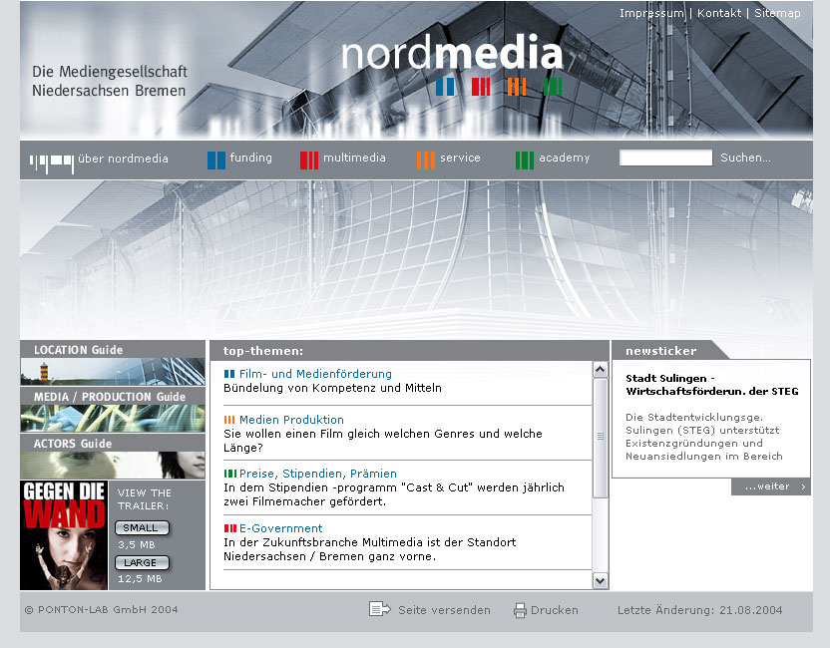Screen dimensions: 830x648
Task: Open the funding section
Action: click(251, 158)
